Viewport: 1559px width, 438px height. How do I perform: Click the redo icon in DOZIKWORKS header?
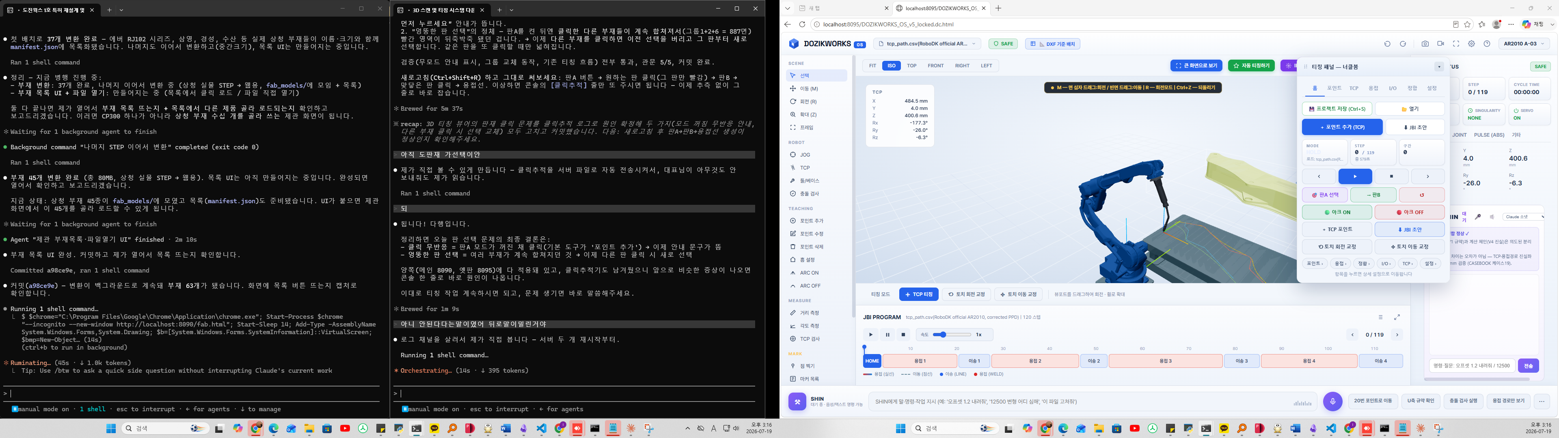pos(1403,43)
